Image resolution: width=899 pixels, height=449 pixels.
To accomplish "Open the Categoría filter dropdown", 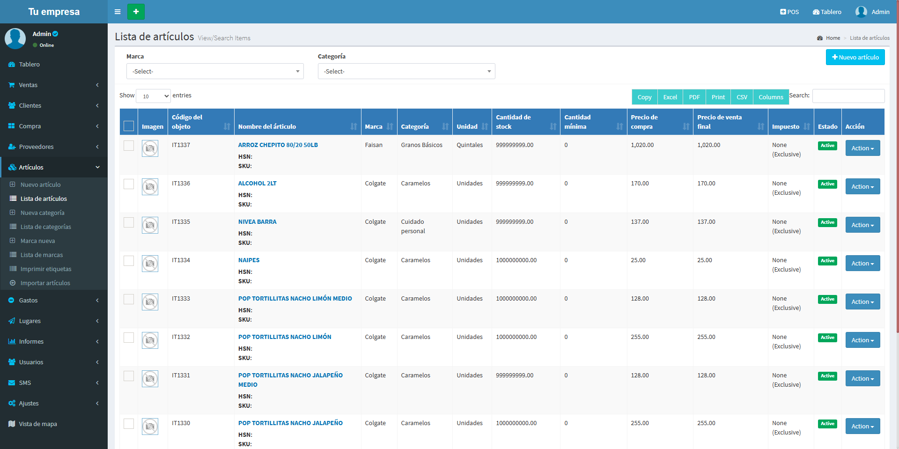I will tap(406, 71).
